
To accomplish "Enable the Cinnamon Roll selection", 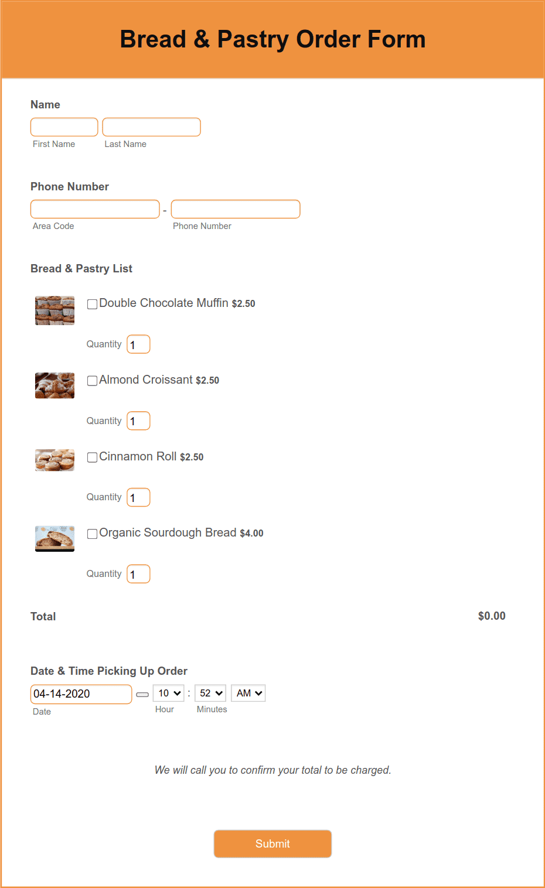I will coord(92,457).
